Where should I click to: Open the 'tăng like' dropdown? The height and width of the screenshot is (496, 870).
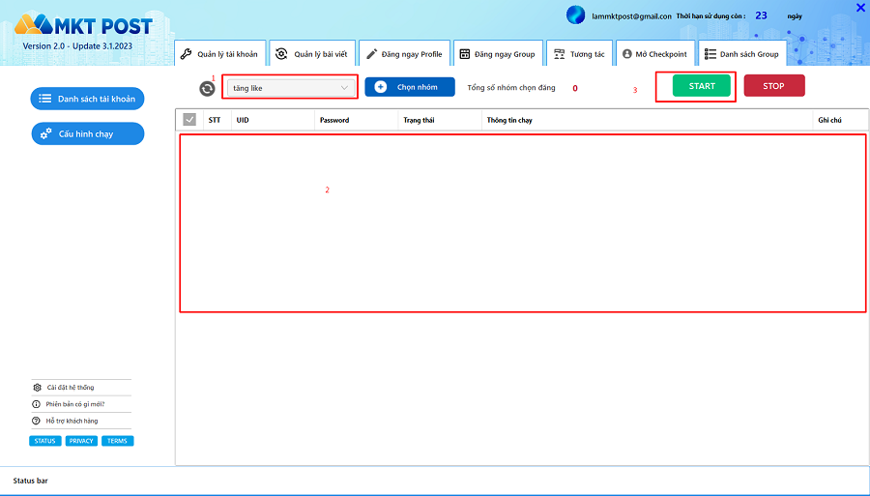tap(290, 88)
